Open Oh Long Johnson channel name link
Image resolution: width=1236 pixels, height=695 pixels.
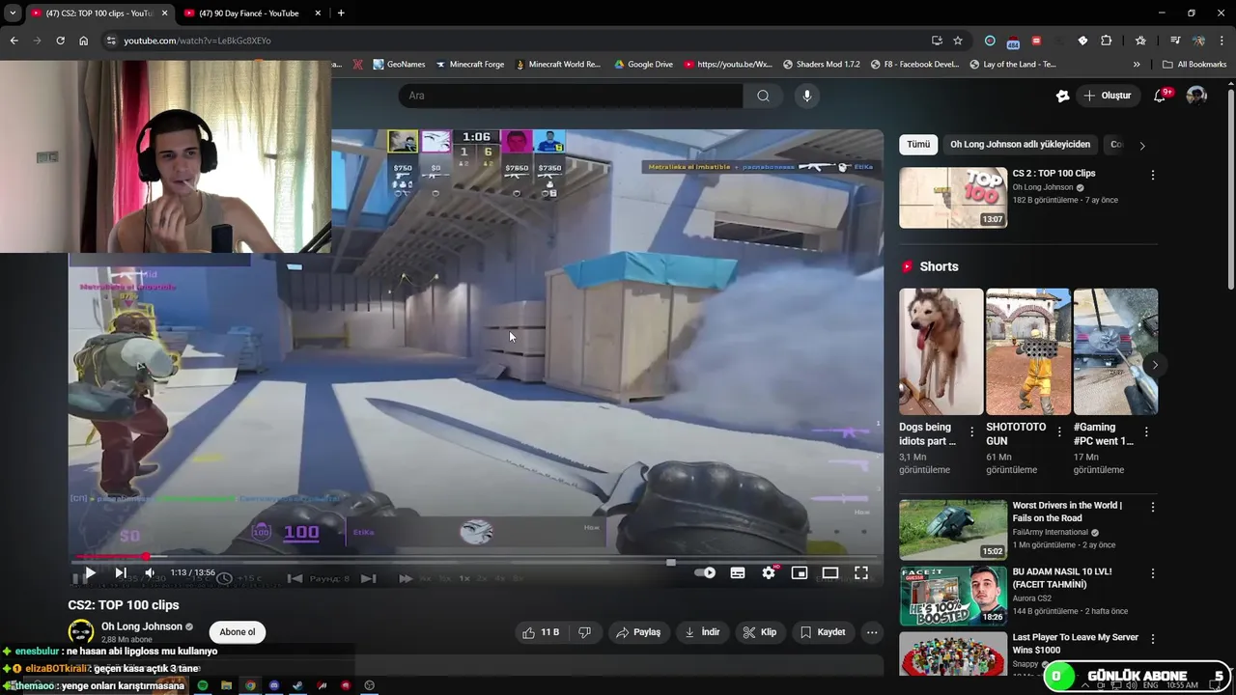pos(142,626)
